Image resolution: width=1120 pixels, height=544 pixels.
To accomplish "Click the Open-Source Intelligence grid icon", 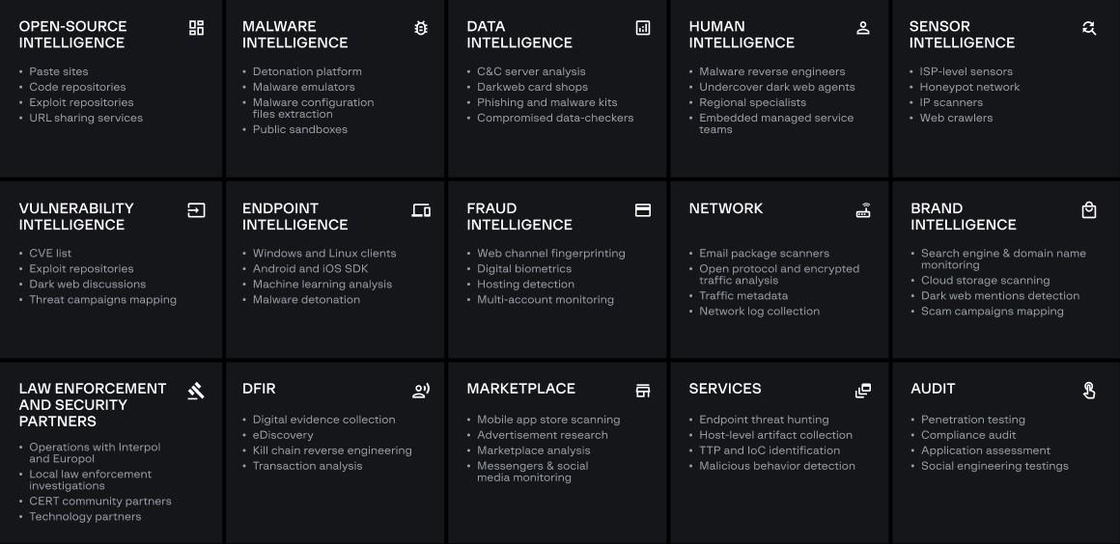I will pos(197,28).
